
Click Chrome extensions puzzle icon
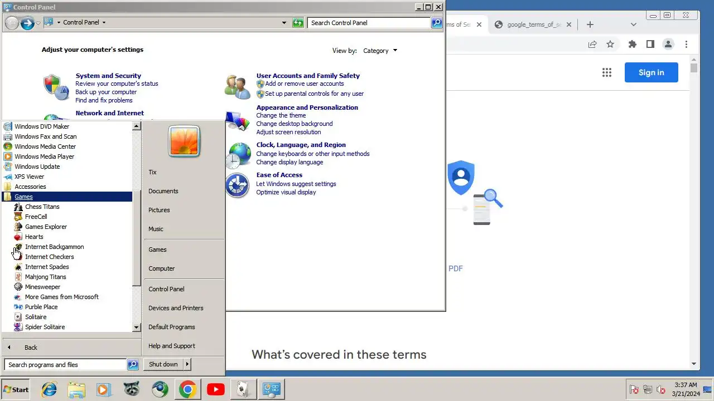coord(632,44)
